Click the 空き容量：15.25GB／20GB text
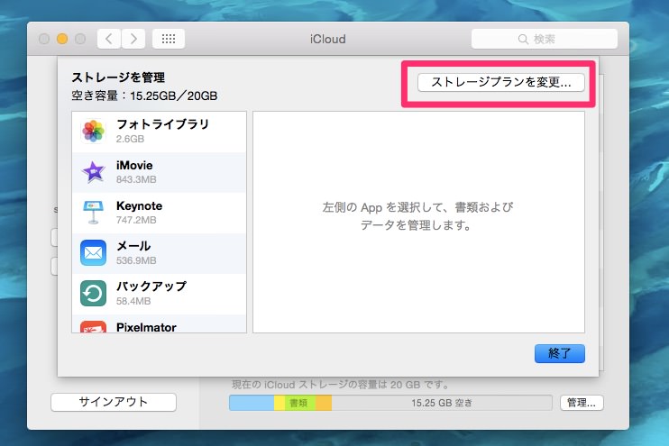The width and height of the screenshot is (669, 446). (144, 96)
